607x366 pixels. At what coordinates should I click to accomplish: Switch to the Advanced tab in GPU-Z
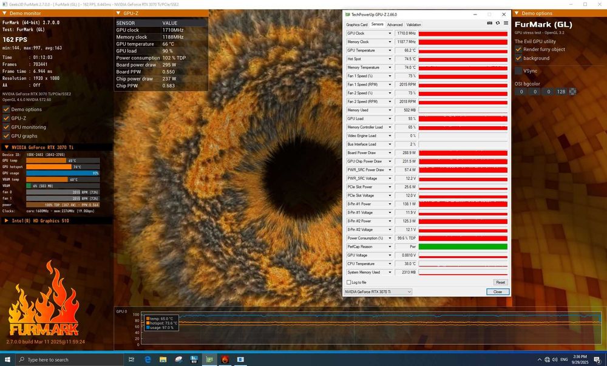[x=395, y=25]
